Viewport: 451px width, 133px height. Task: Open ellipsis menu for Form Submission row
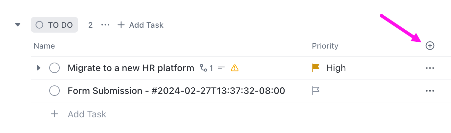pyautogui.click(x=430, y=91)
